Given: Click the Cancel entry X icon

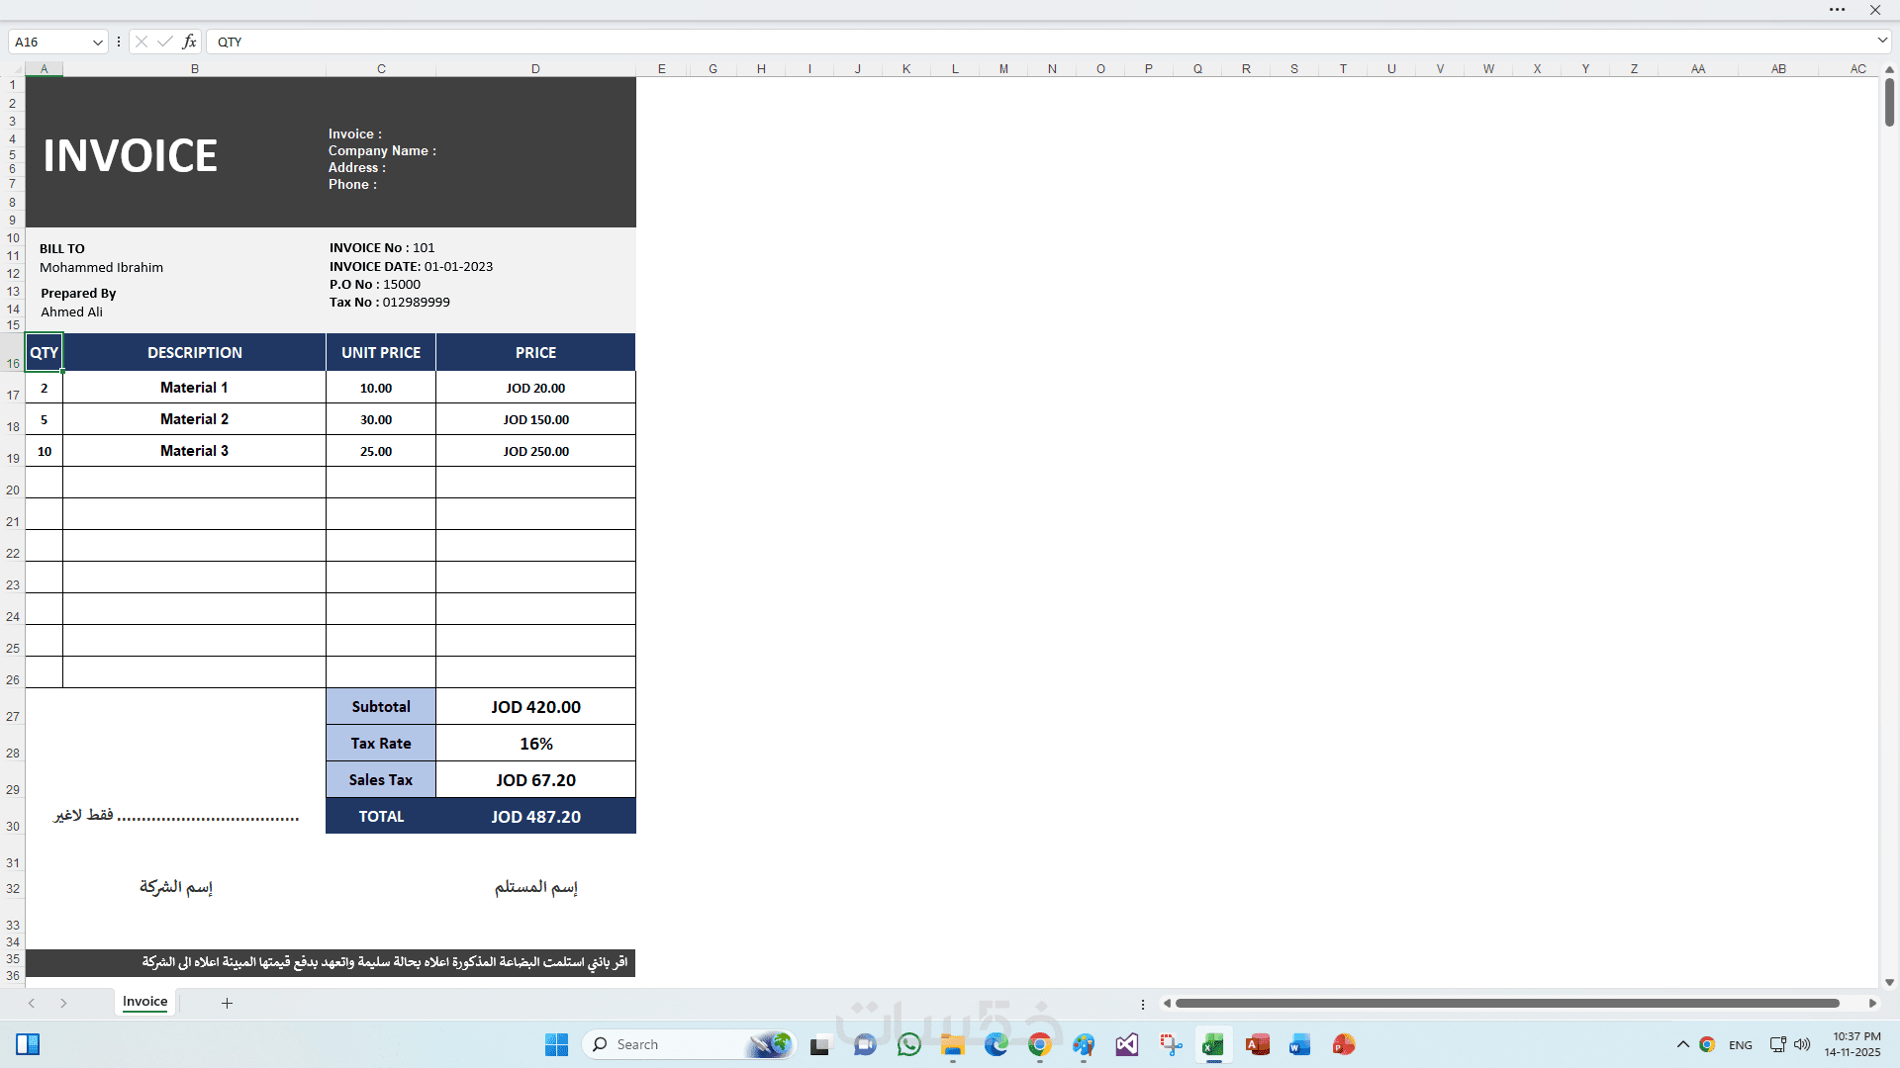Looking at the screenshot, I should tap(142, 42).
